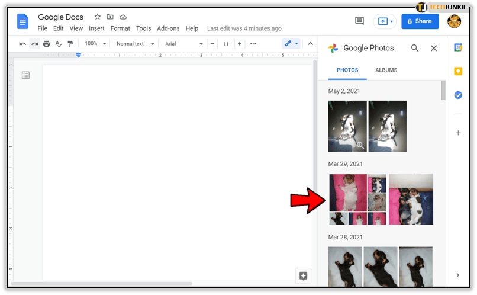Open the last edit history link
477x295 pixels.
coord(244,28)
